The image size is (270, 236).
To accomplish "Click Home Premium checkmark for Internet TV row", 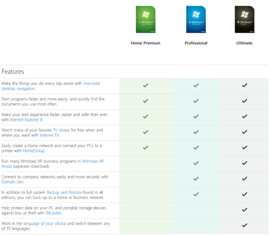I will coord(145,132).
